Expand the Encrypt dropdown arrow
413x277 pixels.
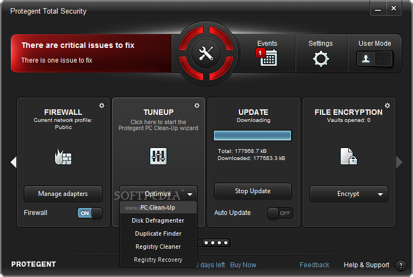pos(380,194)
